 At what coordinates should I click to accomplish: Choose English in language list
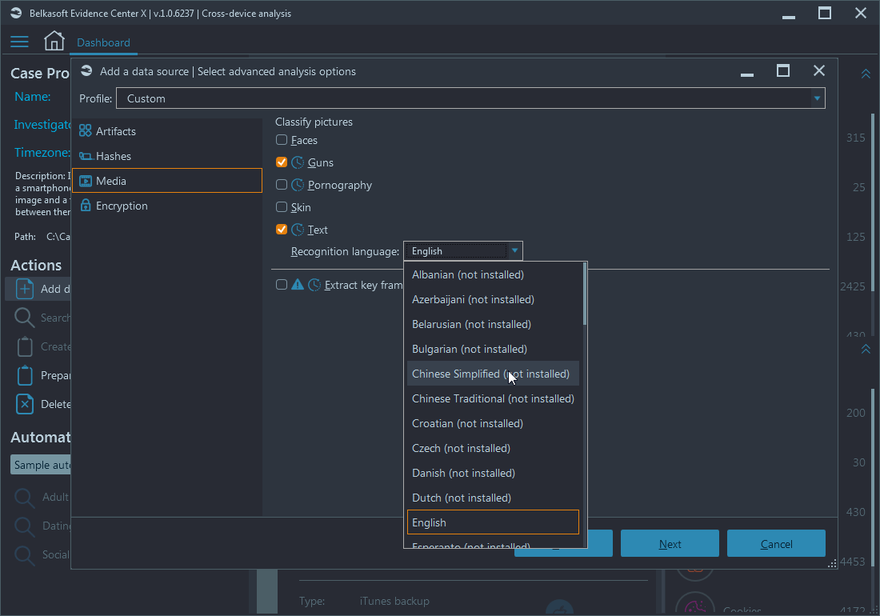[493, 522]
